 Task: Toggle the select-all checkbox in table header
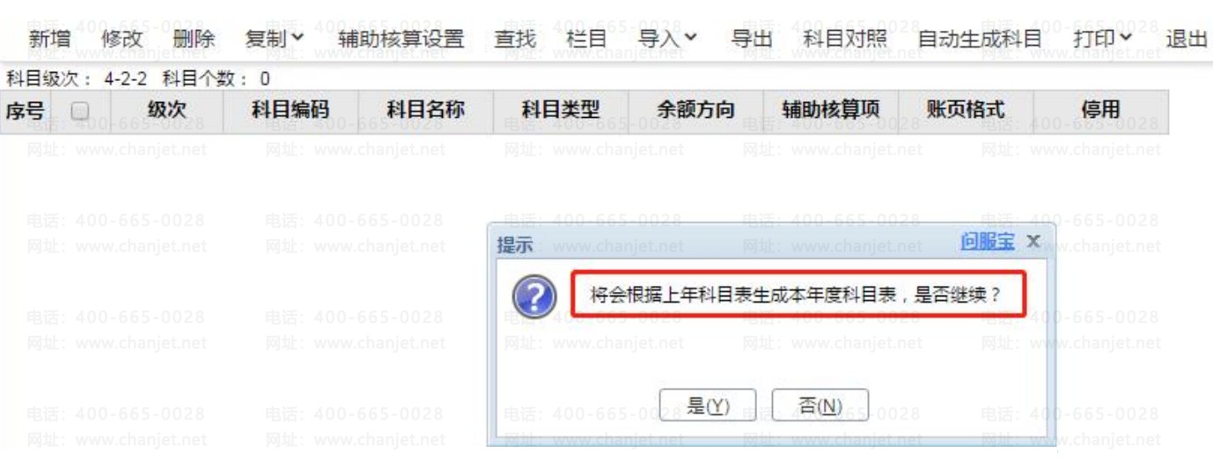point(79,111)
